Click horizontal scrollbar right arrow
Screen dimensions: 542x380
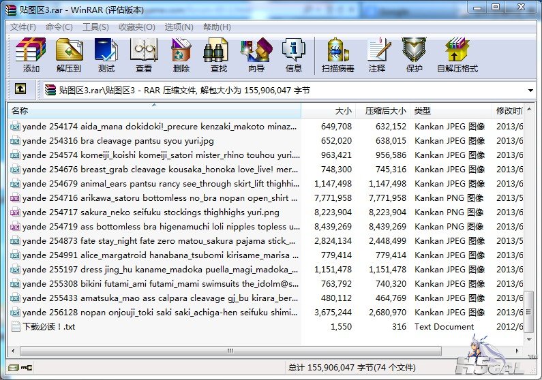(x=517, y=351)
